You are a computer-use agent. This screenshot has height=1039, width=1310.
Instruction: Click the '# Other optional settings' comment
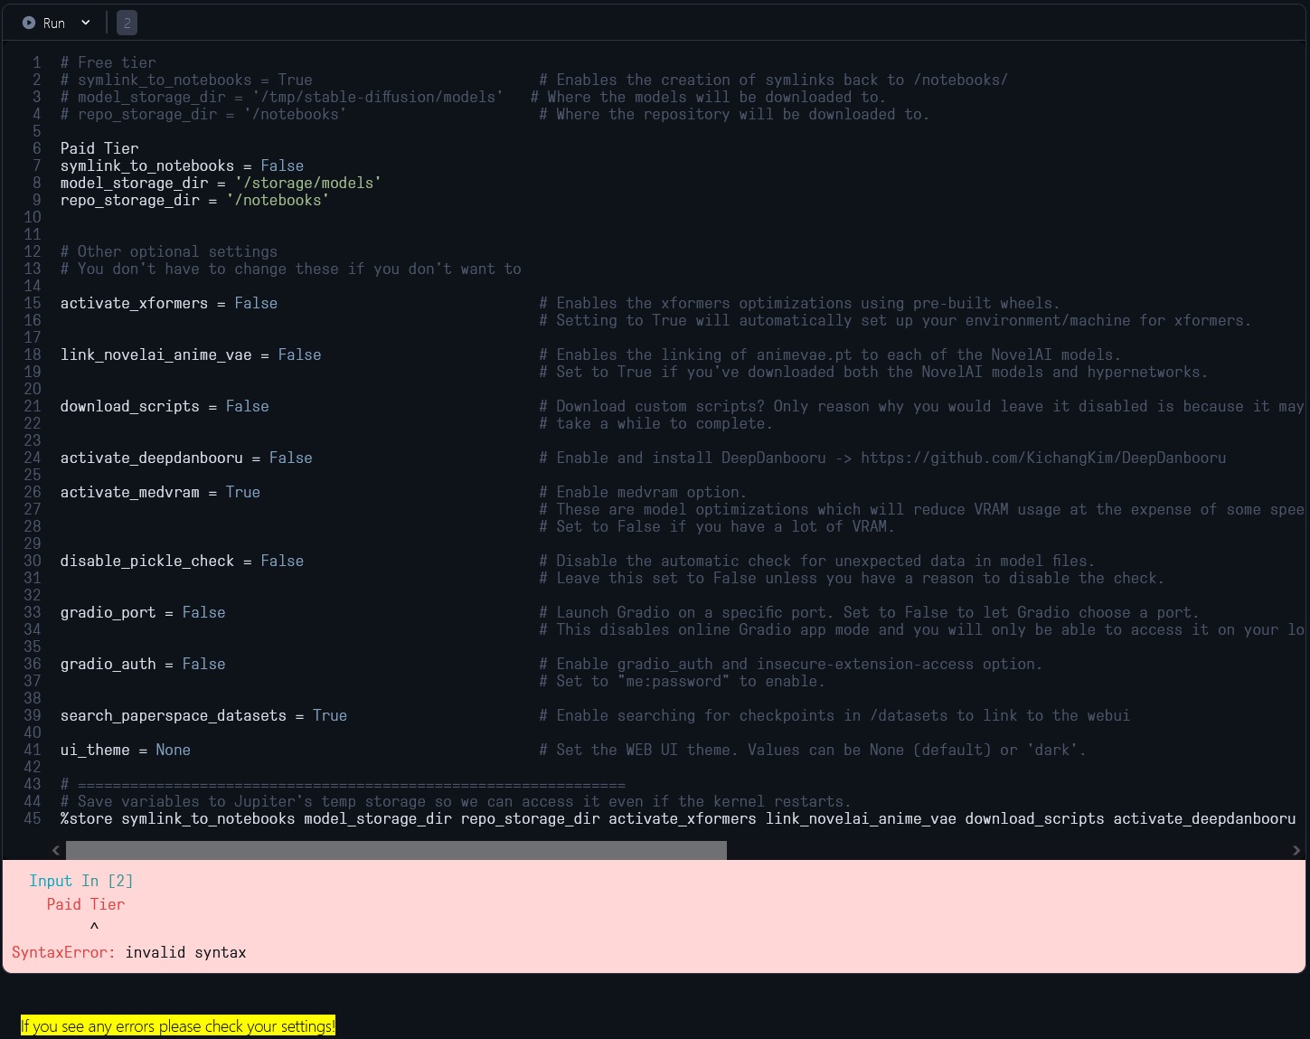pyautogui.click(x=169, y=251)
